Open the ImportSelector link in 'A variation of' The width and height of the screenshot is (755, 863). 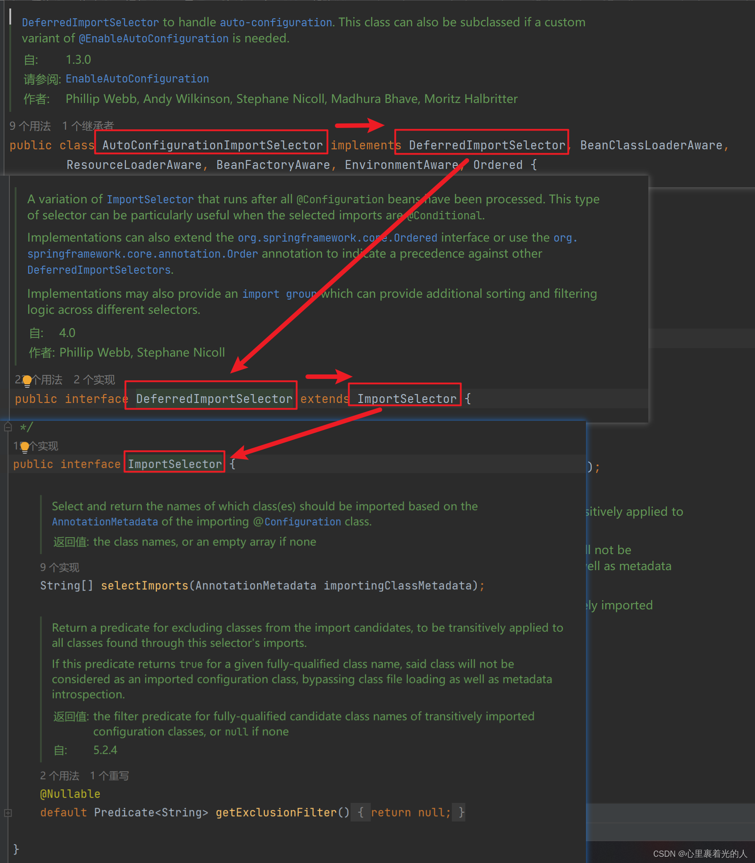[150, 199]
